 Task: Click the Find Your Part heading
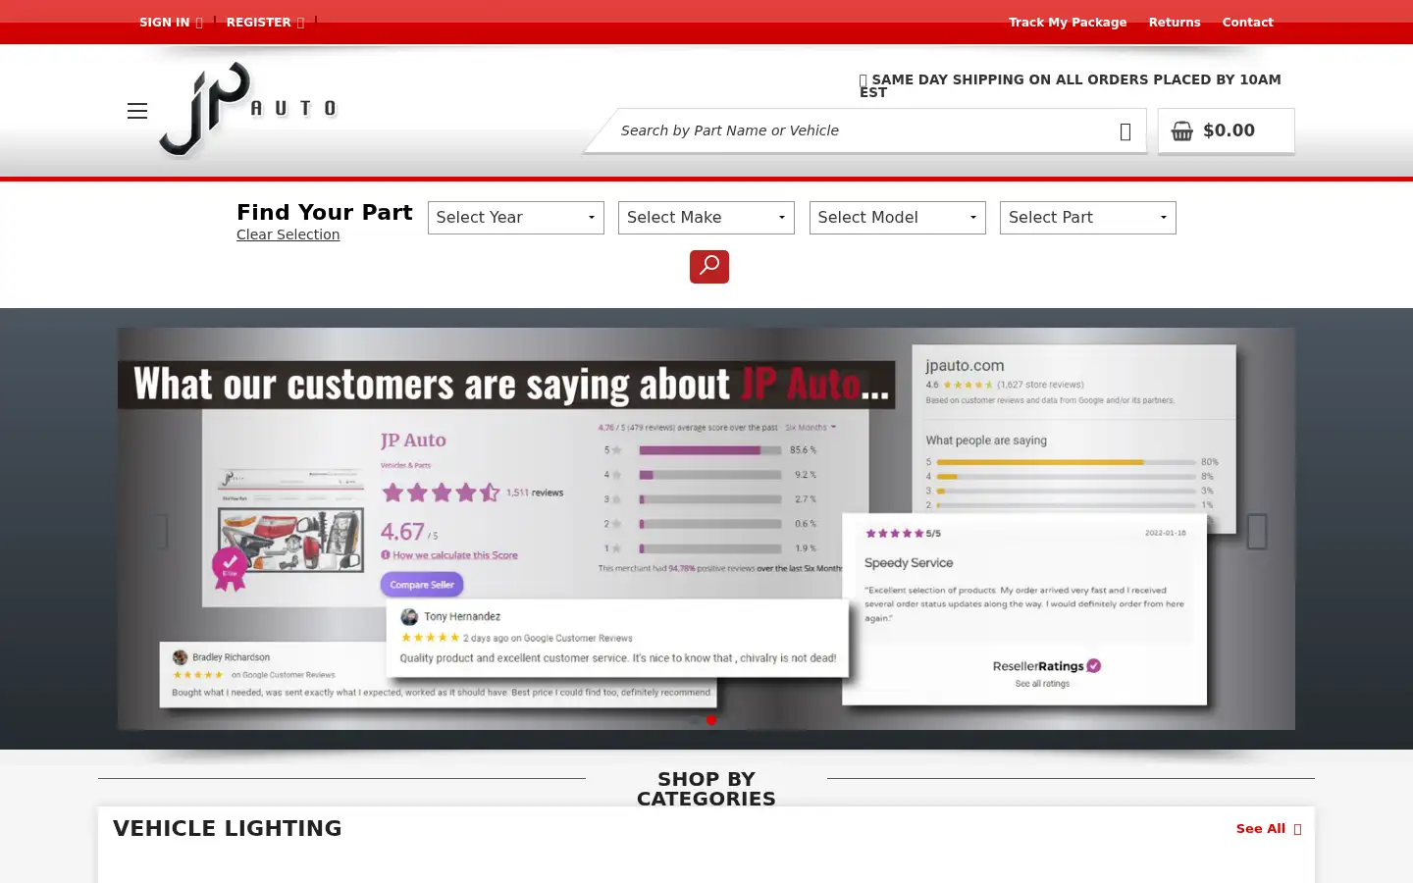325,212
